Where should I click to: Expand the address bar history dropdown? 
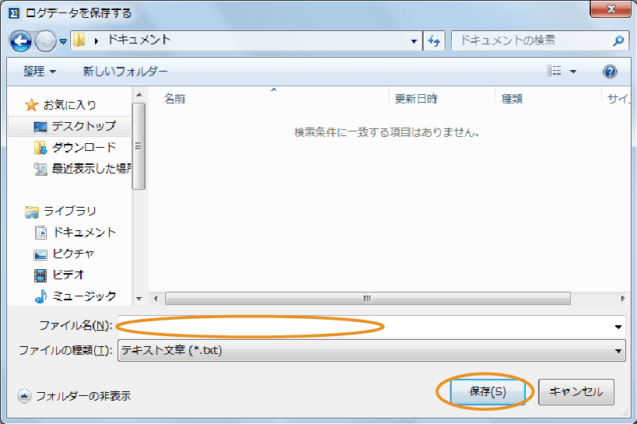point(414,41)
